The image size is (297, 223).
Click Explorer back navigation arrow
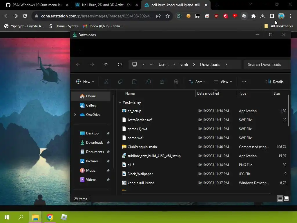78,64
